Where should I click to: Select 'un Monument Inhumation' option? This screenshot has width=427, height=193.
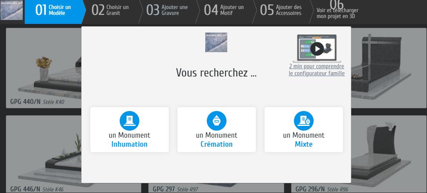pos(130,140)
